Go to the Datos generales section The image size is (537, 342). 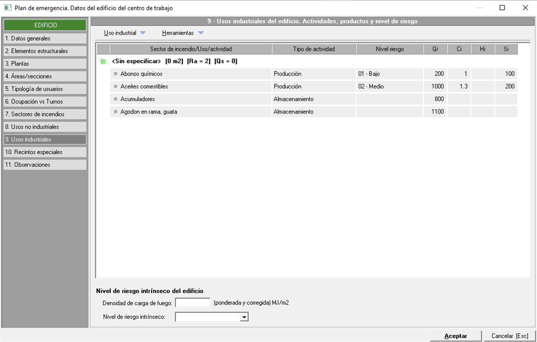click(45, 39)
